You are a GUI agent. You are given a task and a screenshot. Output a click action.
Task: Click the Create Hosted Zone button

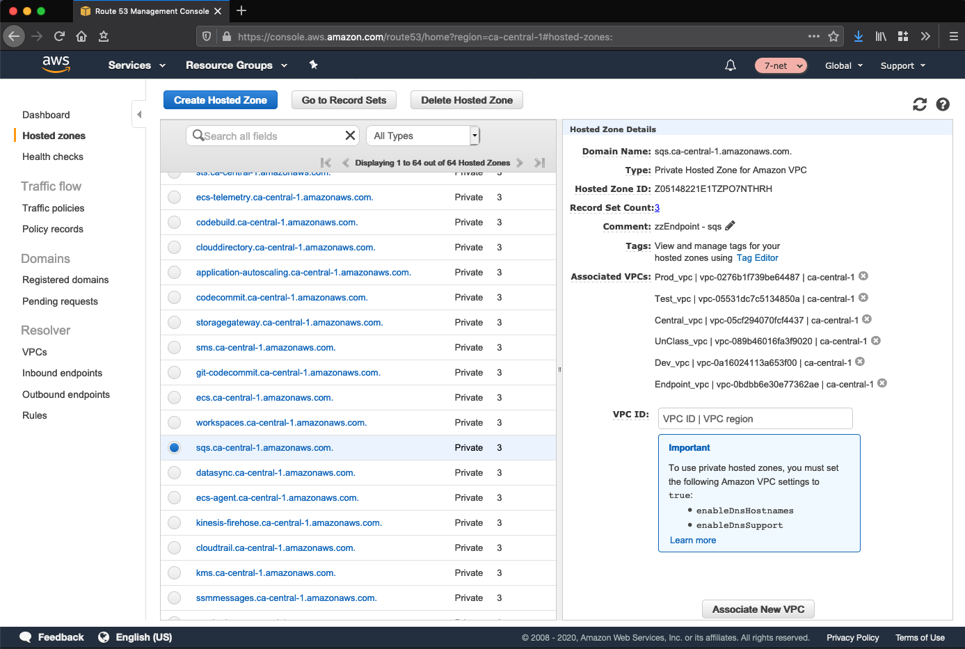(220, 100)
